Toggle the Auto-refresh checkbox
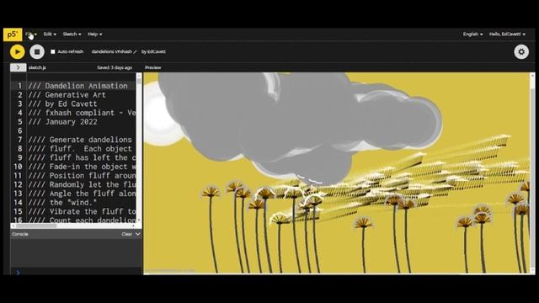 tap(53, 51)
